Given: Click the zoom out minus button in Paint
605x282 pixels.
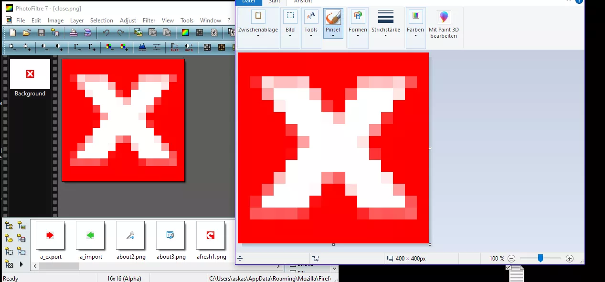Looking at the screenshot, I should click(x=511, y=259).
